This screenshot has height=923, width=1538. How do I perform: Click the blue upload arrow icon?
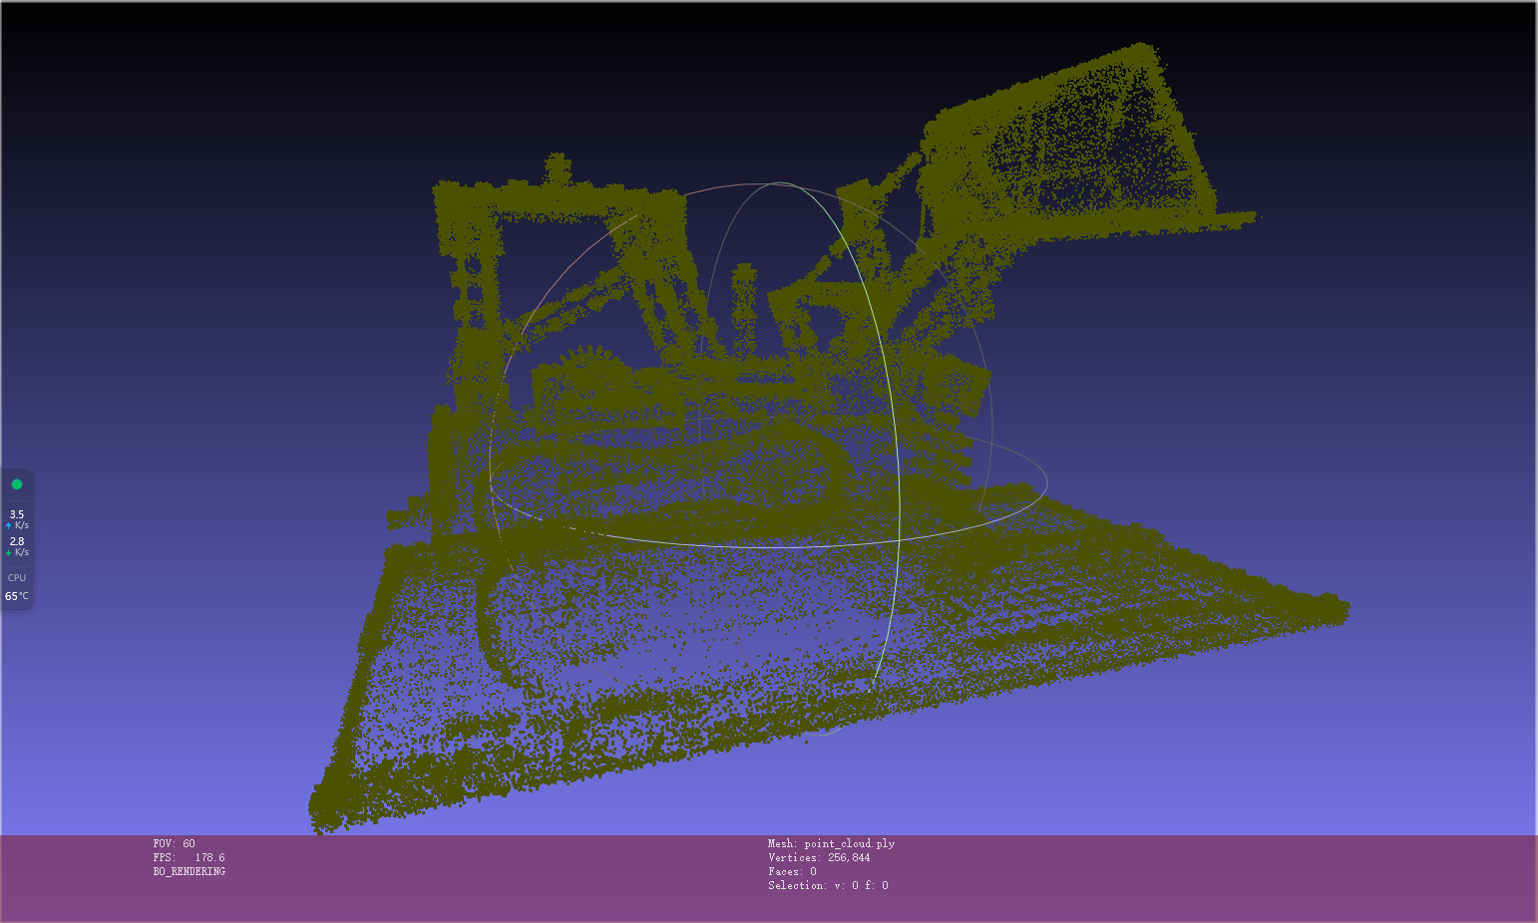pos(6,525)
